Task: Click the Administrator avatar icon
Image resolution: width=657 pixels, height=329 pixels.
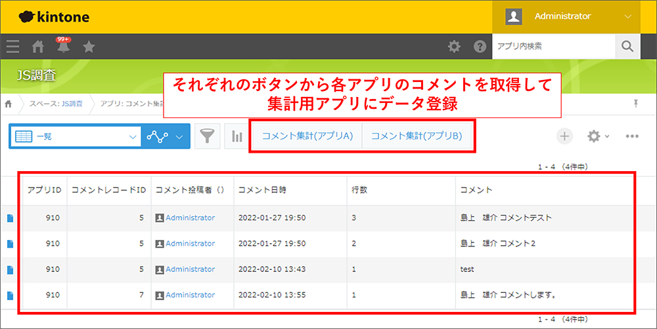Action: [x=514, y=17]
